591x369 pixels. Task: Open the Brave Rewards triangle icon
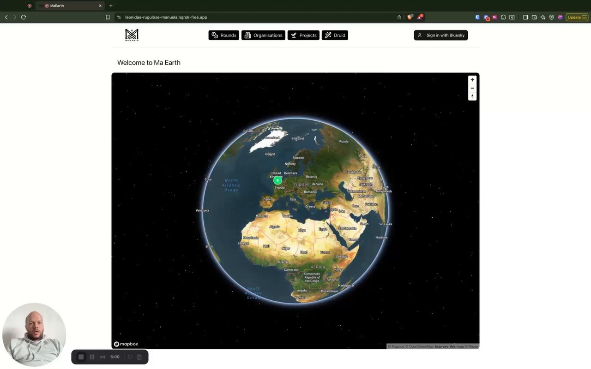click(420, 17)
